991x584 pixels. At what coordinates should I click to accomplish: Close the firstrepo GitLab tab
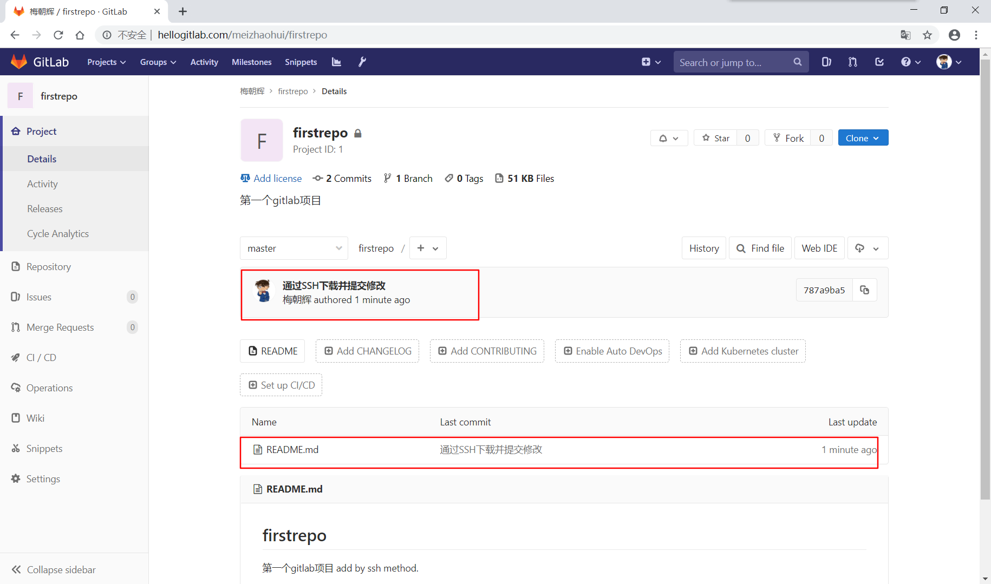(157, 11)
